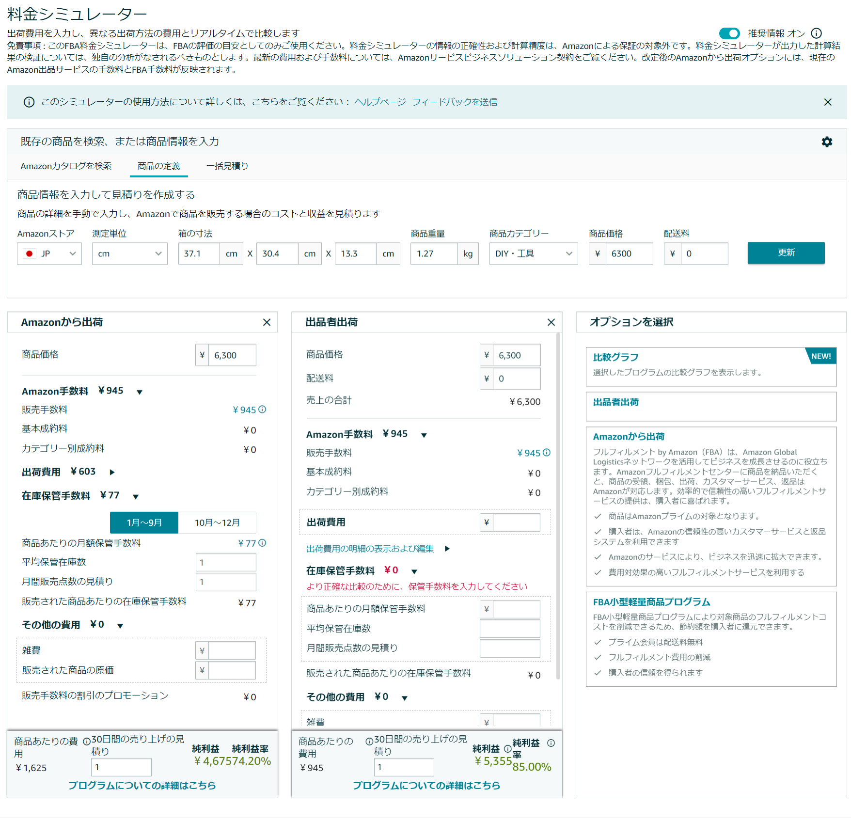
Task: Collapse the 在庫保管手数料 ¥77 section
Action: pos(136,496)
